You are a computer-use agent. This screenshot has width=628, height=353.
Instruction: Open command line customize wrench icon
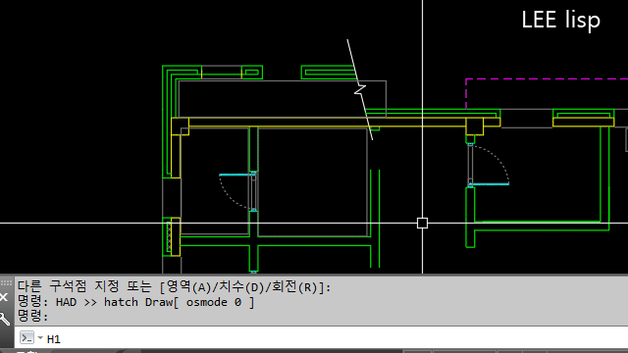(4, 319)
